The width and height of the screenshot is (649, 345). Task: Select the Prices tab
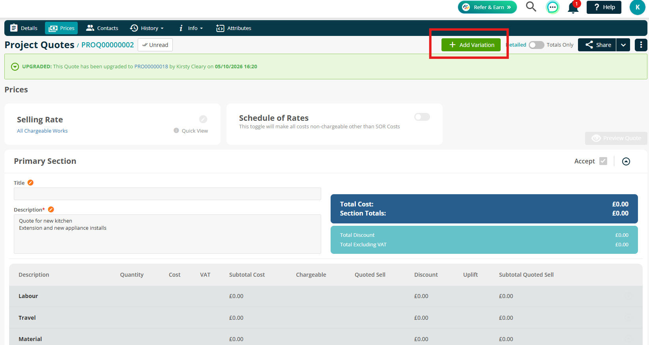pos(62,28)
